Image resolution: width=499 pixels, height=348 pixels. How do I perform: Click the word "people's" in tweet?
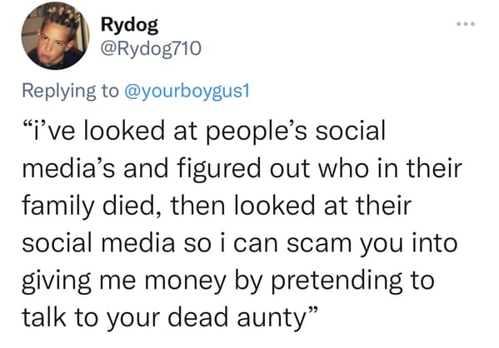[x=257, y=132]
